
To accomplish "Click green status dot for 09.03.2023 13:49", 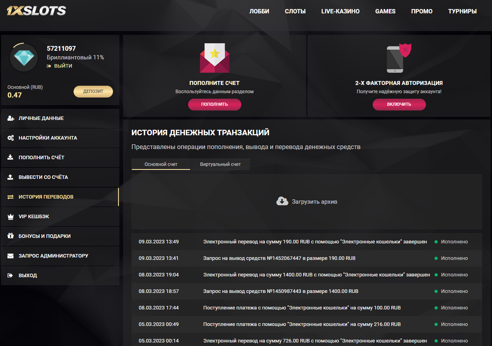I will tap(436, 242).
